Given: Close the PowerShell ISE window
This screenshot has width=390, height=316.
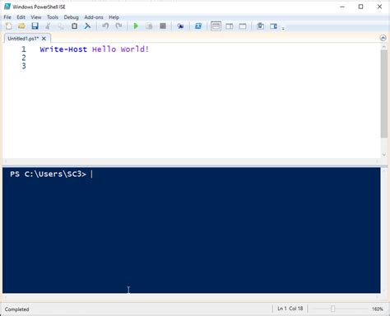Looking at the screenshot, I should pos(379,7).
